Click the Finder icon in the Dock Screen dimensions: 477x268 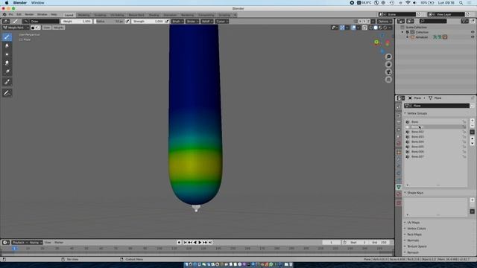[186, 265]
